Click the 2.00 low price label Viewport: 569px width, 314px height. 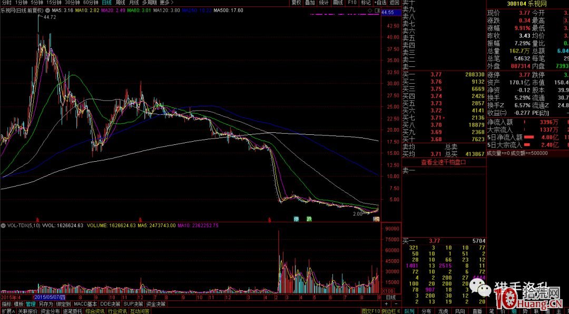(358, 214)
